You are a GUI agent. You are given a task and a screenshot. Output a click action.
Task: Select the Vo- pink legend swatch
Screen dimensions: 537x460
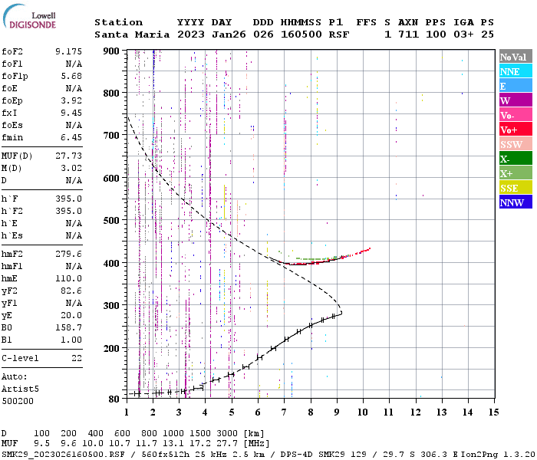click(516, 115)
